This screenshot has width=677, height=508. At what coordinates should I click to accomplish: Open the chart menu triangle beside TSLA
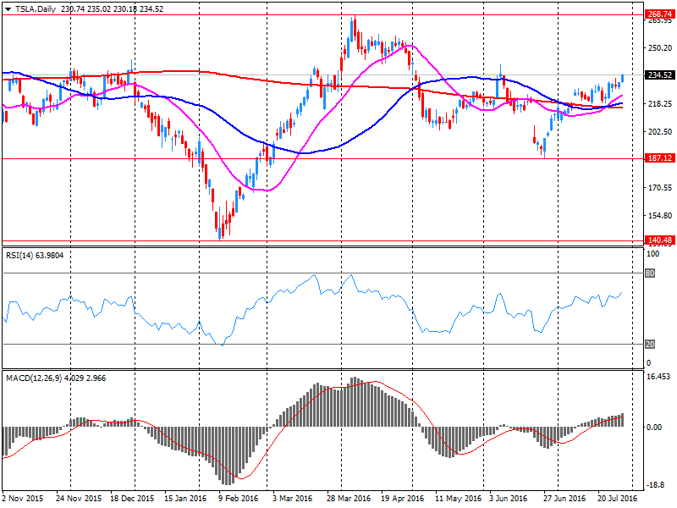tap(8, 9)
